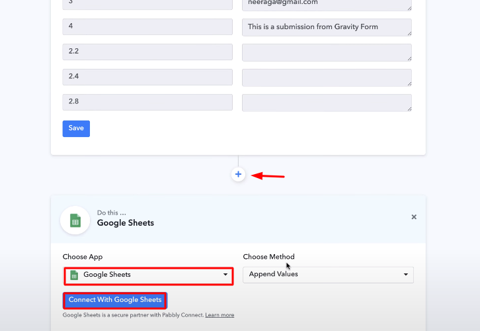Click the 'Do this ...' text
This screenshot has height=331, width=480.
[112, 213]
